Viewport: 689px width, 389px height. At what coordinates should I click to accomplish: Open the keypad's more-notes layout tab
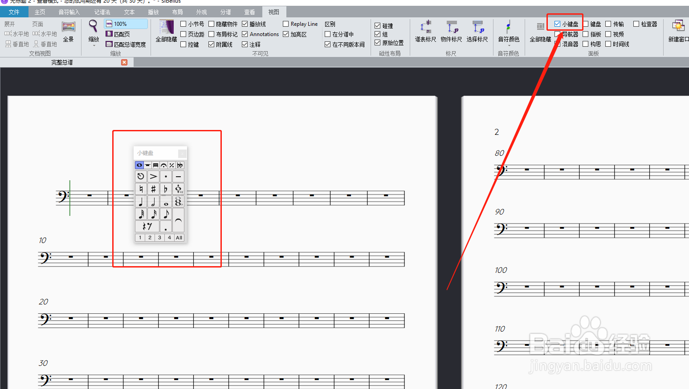(147, 165)
